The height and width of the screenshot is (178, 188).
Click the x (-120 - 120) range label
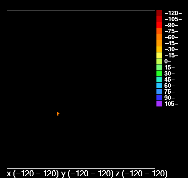[33, 174]
